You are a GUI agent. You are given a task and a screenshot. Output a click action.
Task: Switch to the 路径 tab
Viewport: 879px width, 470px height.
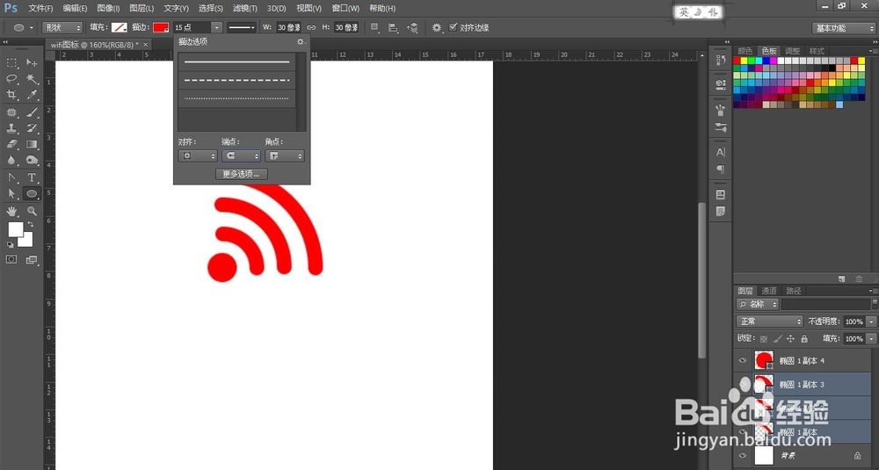tap(794, 291)
